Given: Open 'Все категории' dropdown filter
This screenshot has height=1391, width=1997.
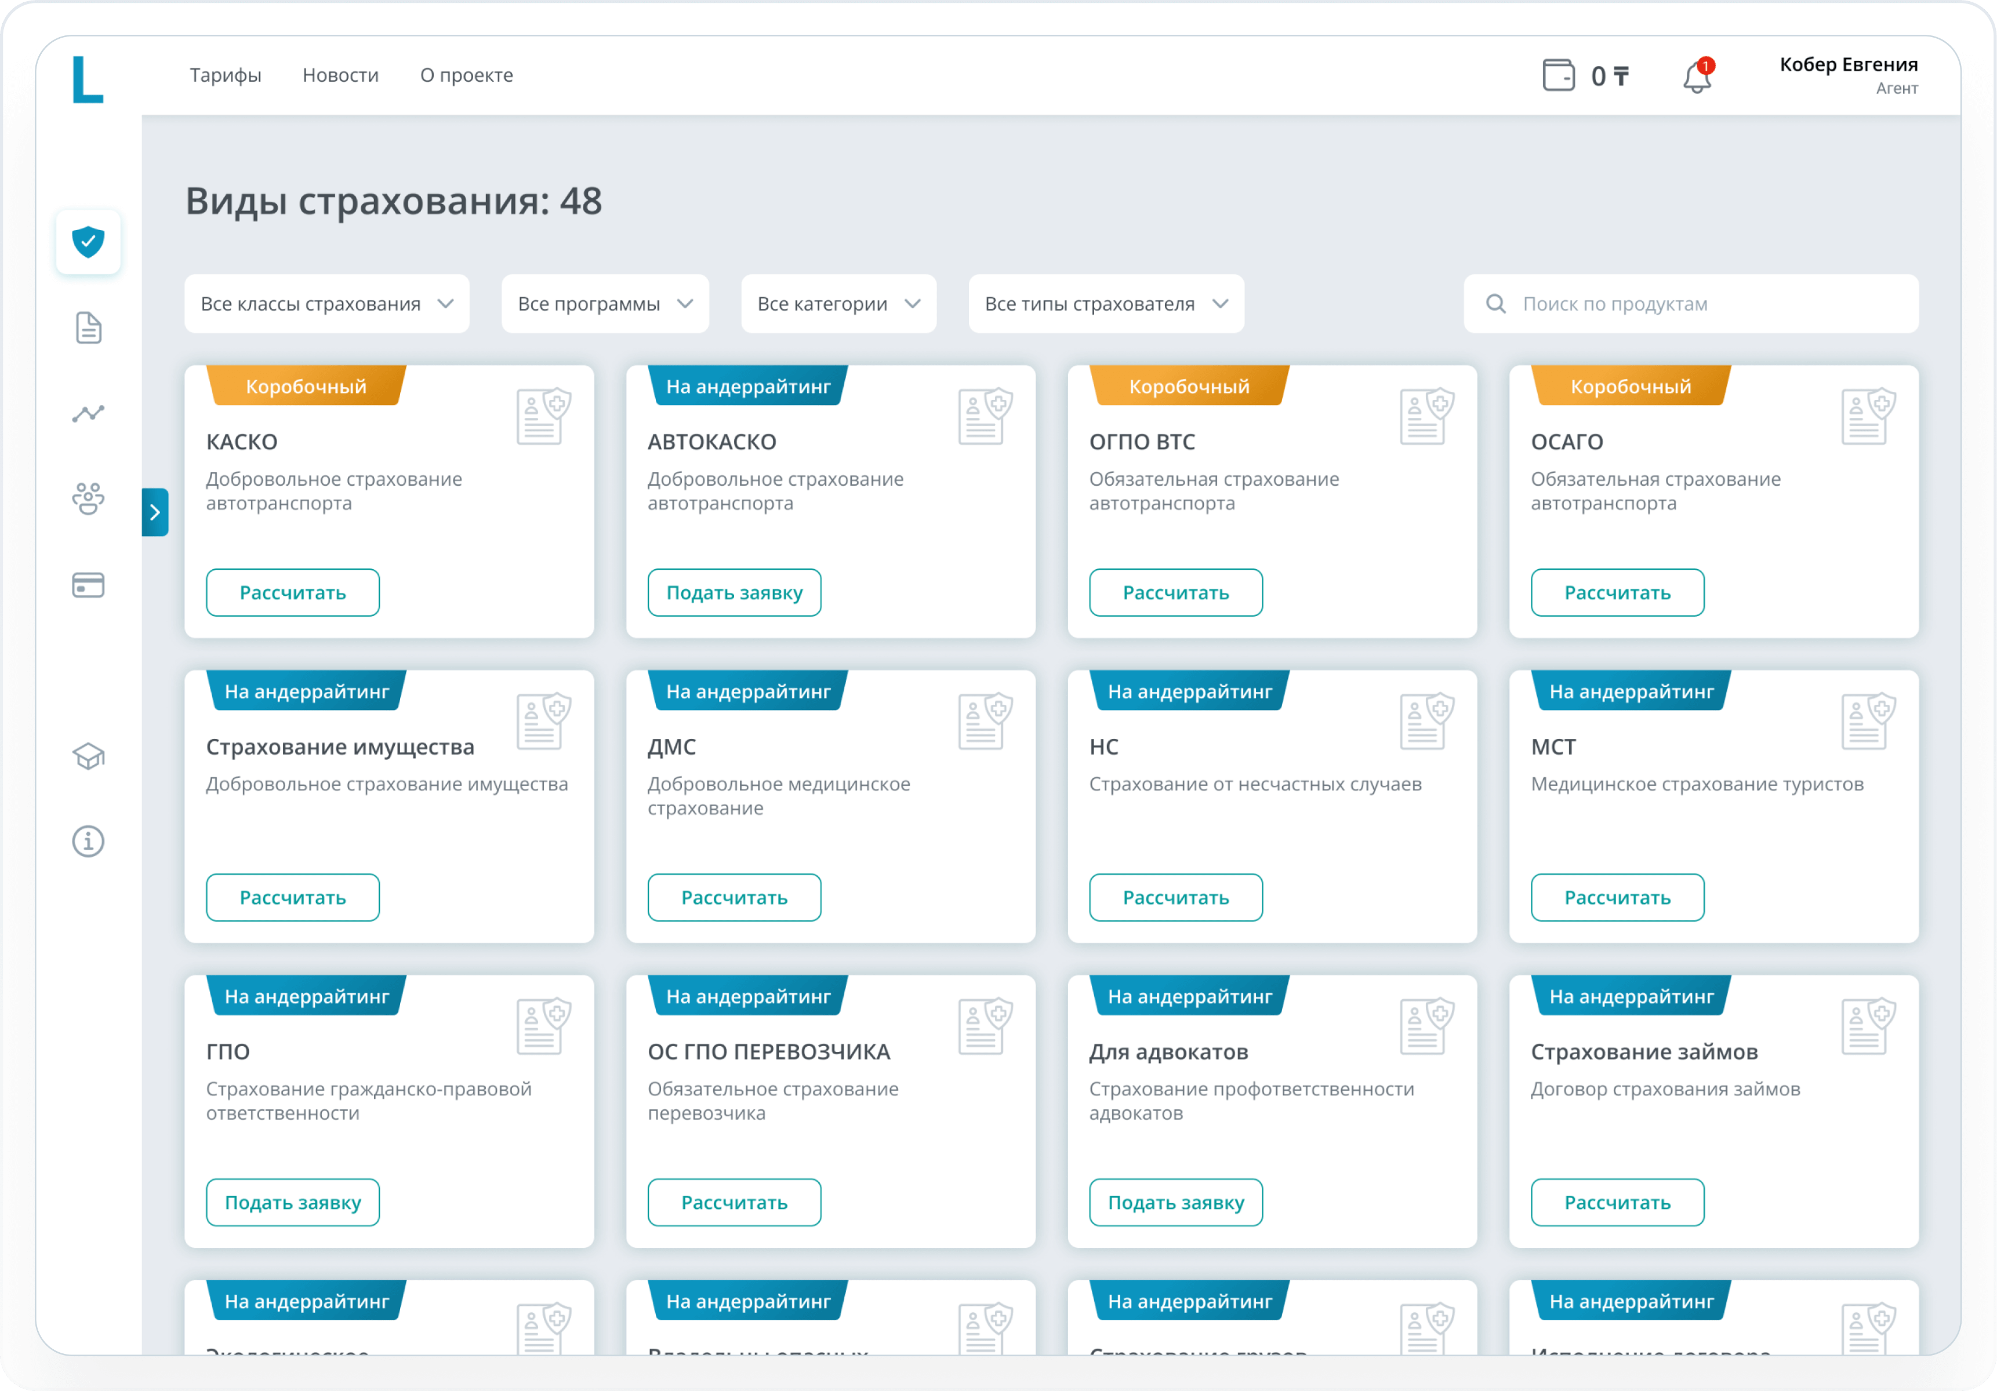Looking at the screenshot, I should coord(837,304).
